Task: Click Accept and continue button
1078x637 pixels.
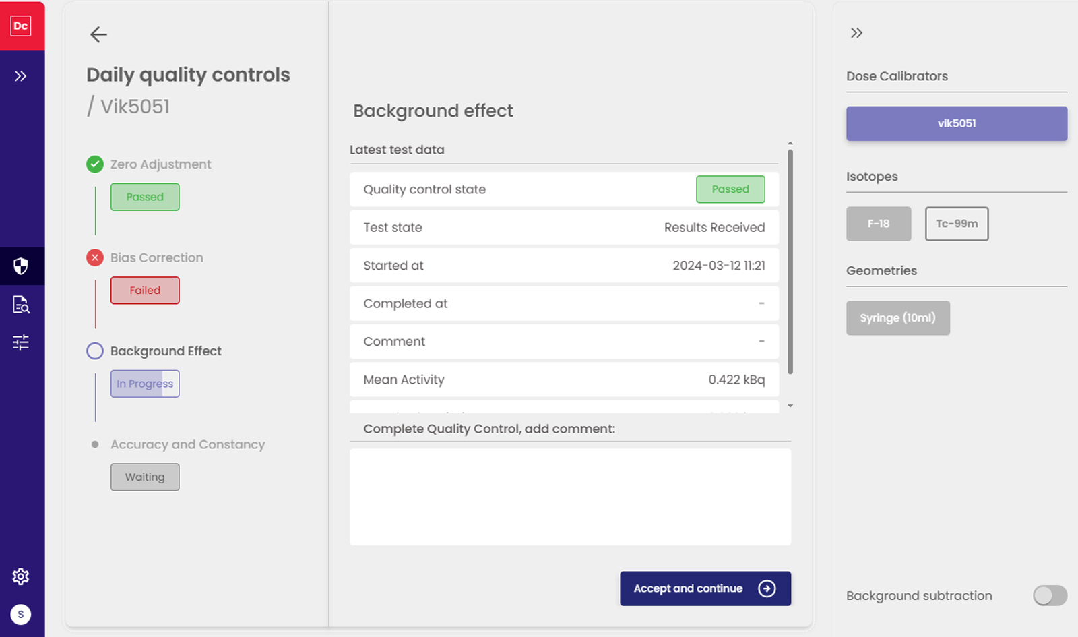Action: pos(705,588)
